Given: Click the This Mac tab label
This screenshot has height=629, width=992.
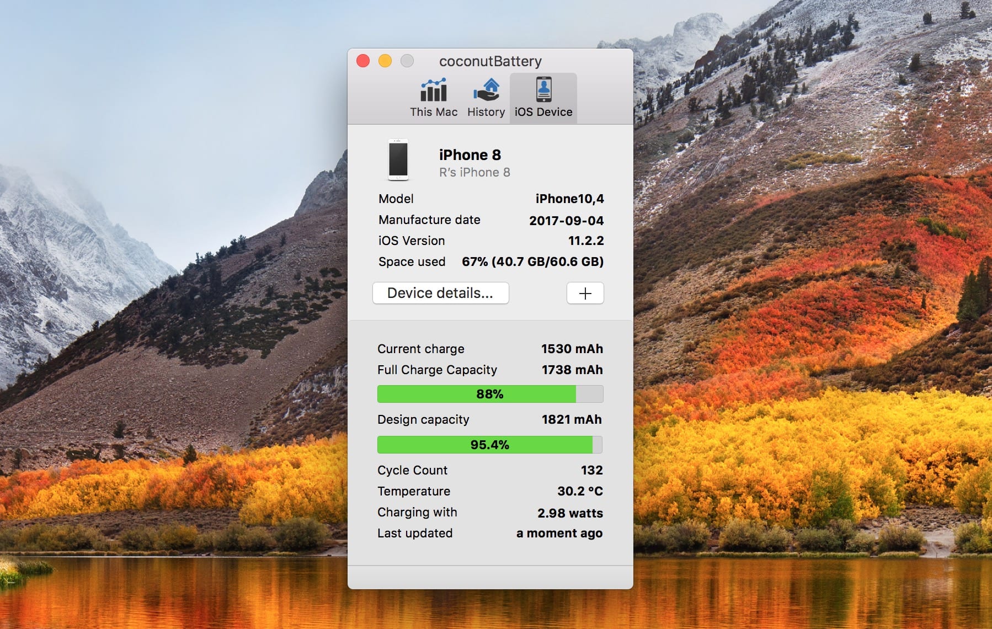Looking at the screenshot, I should [x=434, y=112].
